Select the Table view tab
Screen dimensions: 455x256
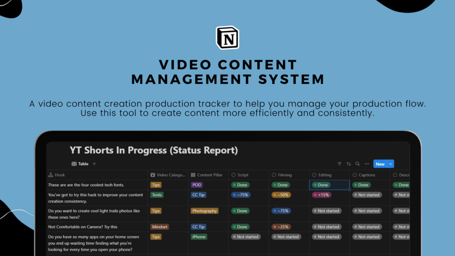pyautogui.click(x=80, y=164)
